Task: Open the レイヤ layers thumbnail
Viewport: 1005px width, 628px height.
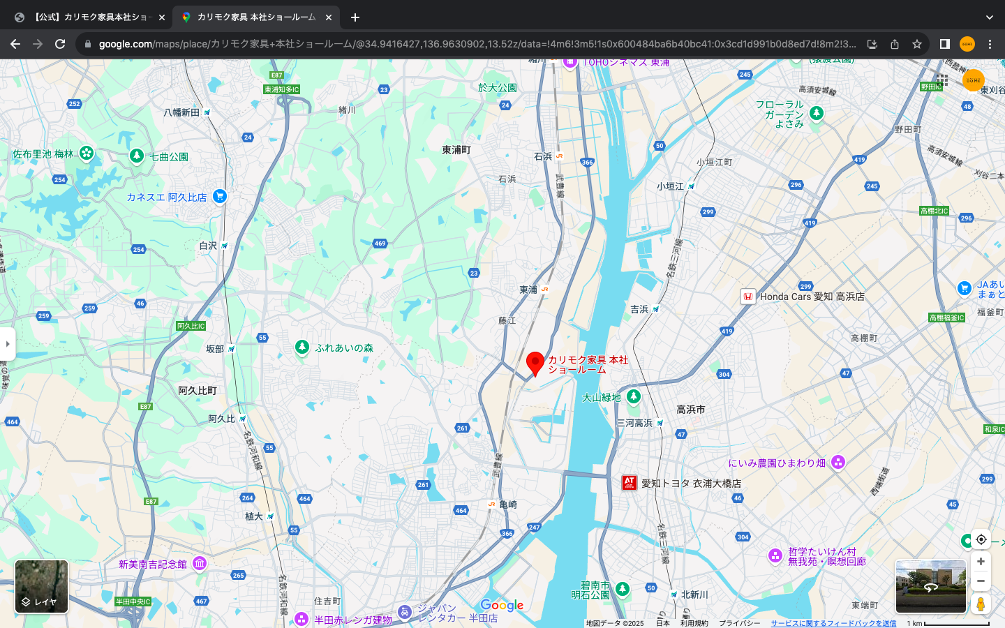Action: coord(42,587)
